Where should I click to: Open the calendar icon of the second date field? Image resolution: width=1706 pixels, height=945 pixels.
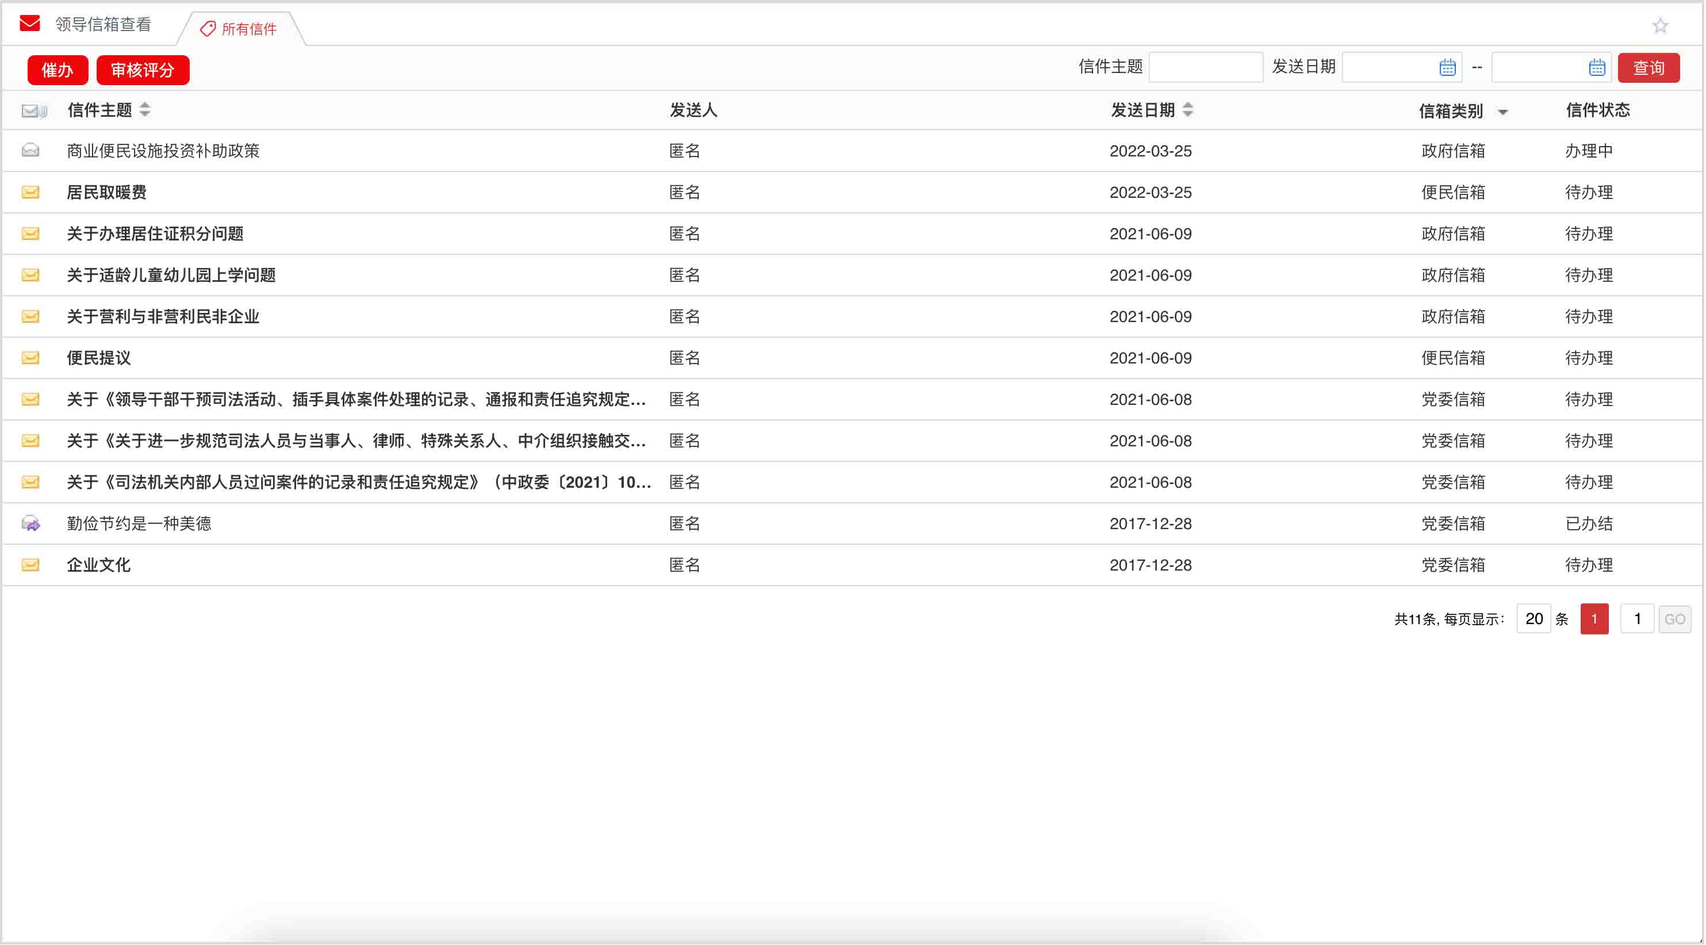tap(1596, 67)
